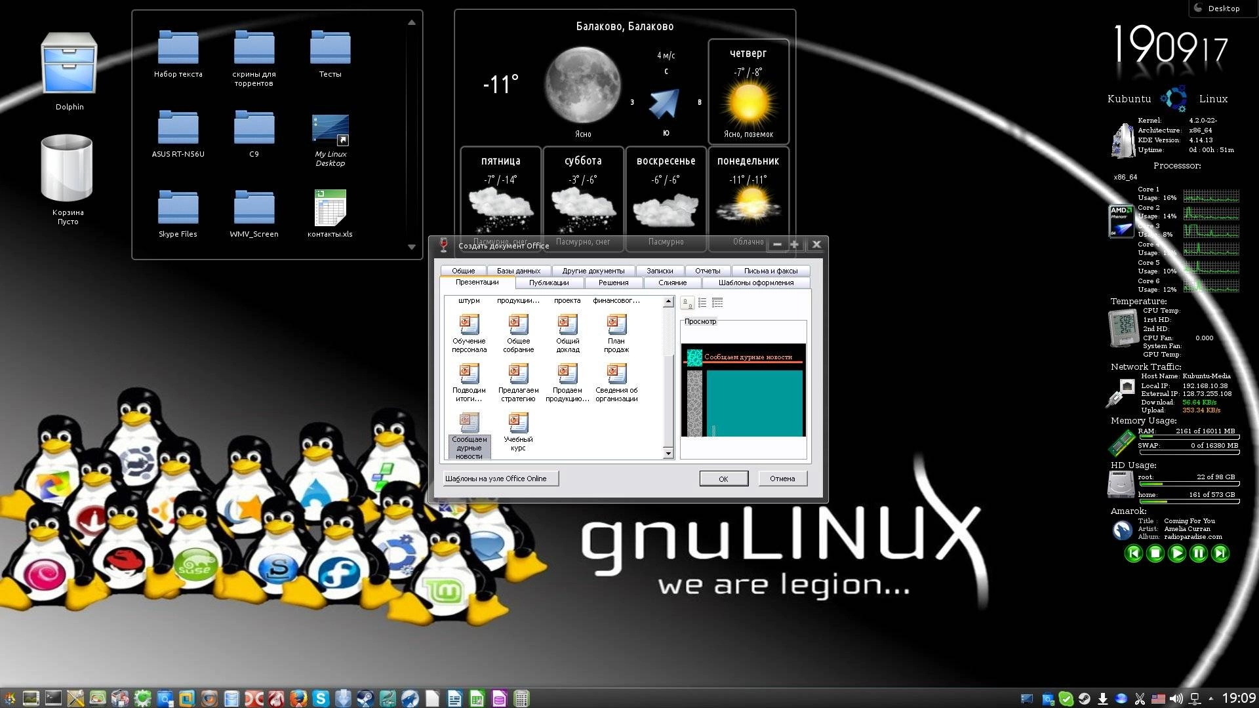Select the "Общее собрание" template icon
Viewport: 1259px width, 708px height.
[x=518, y=334]
